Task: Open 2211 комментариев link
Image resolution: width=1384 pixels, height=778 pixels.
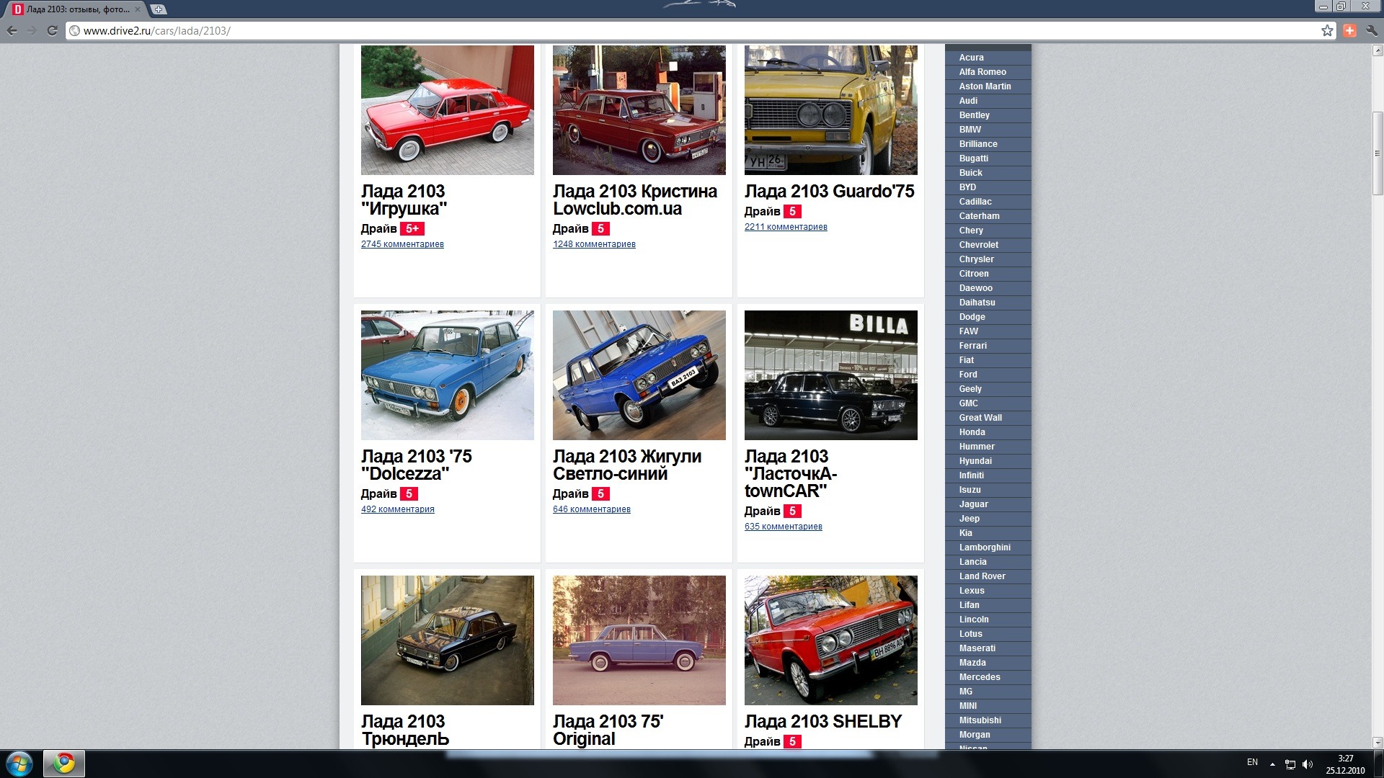Action: point(786,227)
